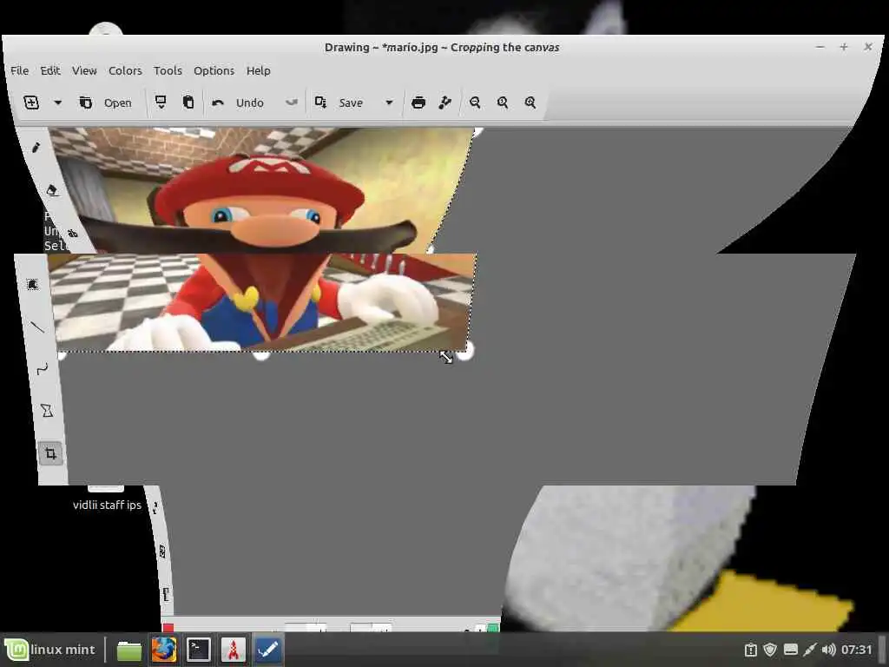Click the Print icon
Image resolution: width=889 pixels, height=667 pixels.
tap(418, 102)
